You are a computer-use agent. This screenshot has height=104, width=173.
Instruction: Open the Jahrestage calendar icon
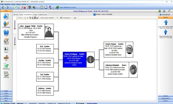(x=6, y=75)
